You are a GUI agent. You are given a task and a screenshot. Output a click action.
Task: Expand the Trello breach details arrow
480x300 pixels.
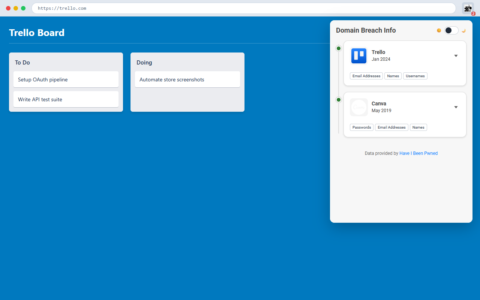[456, 56]
